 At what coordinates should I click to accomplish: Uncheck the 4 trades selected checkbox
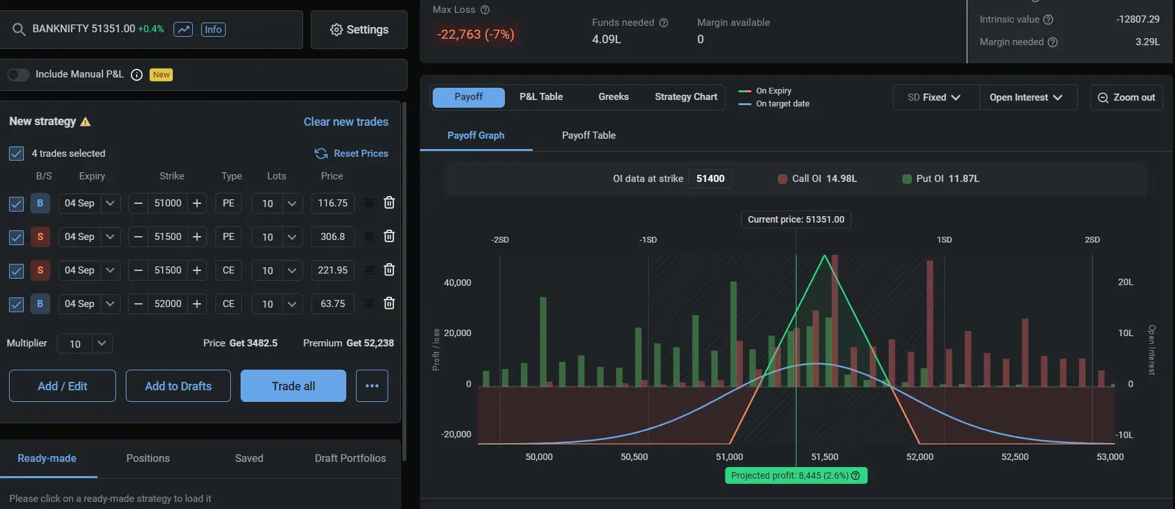pyautogui.click(x=16, y=154)
